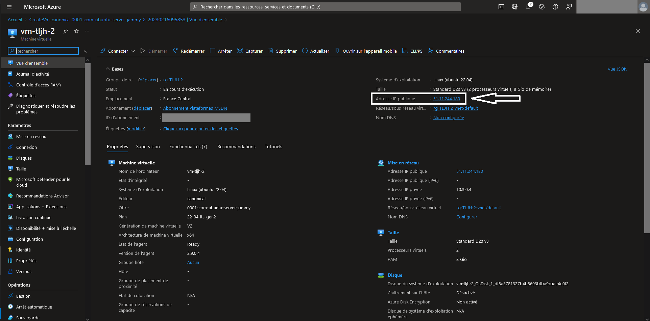Screen dimensions: 650x321
Task: Click the public IP 51.11.244.180 in Bases
Action: (x=447, y=99)
